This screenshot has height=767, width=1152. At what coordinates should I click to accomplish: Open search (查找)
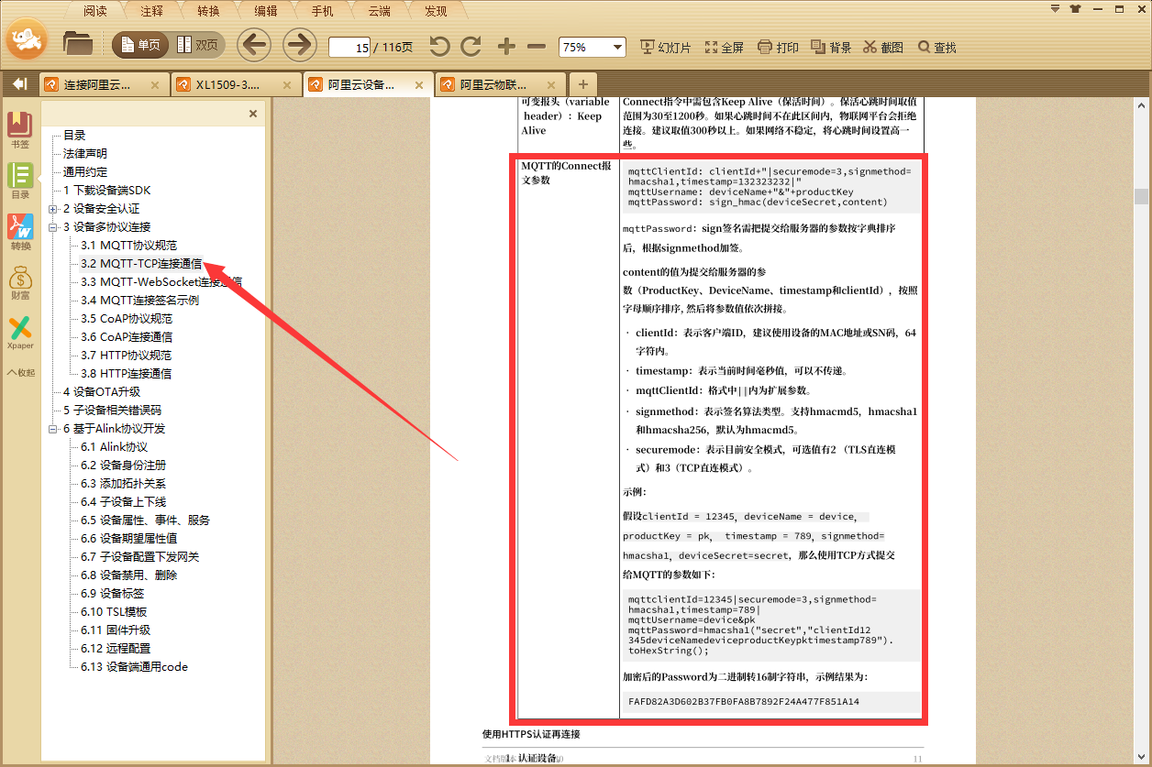(x=937, y=47)
